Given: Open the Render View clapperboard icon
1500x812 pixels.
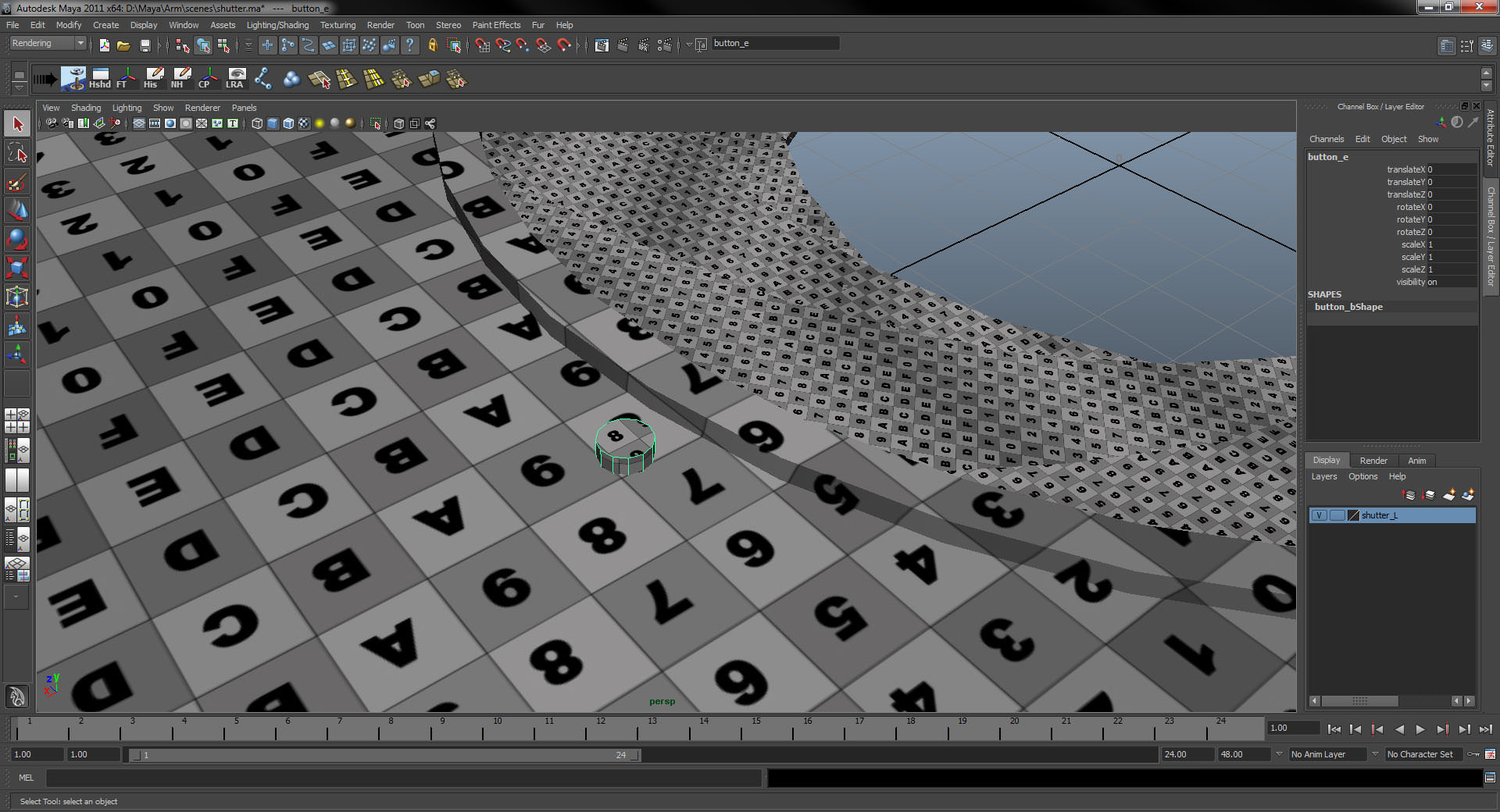Looking at the screenshot, I should point(602,45).
